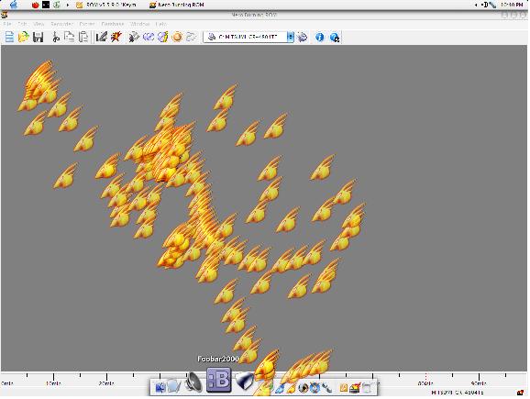Open the File menu
This screenshot has width=530, height=399.
pos(7,24)
